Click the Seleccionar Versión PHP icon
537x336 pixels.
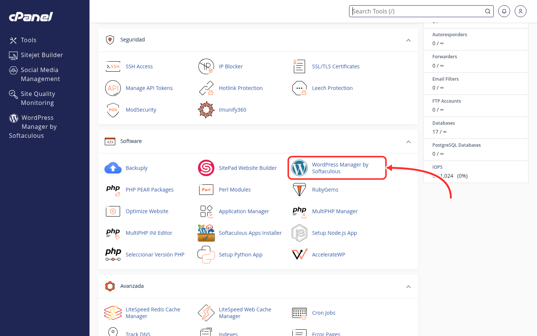[113, 255]
